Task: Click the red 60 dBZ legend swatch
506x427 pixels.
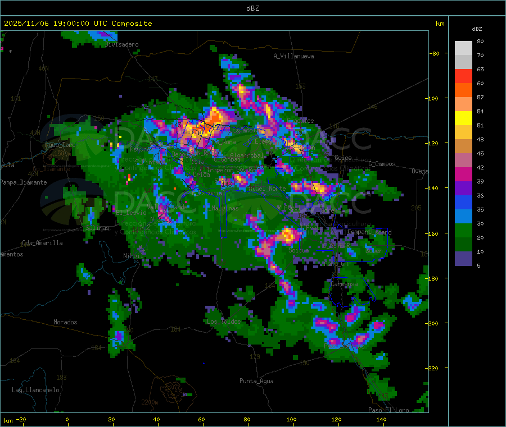Action: coord(463,76)
